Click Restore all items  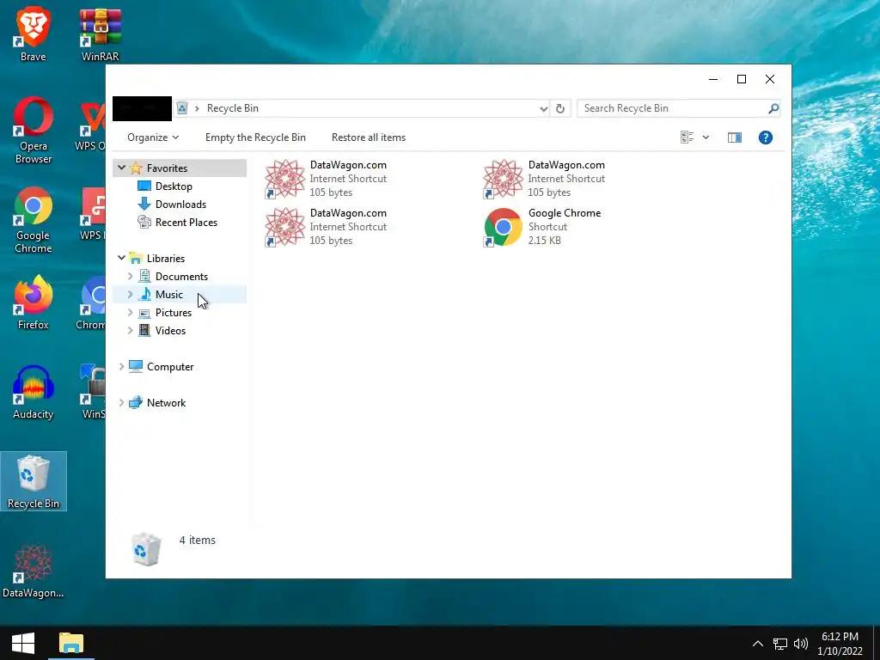[x=369, y=137]
